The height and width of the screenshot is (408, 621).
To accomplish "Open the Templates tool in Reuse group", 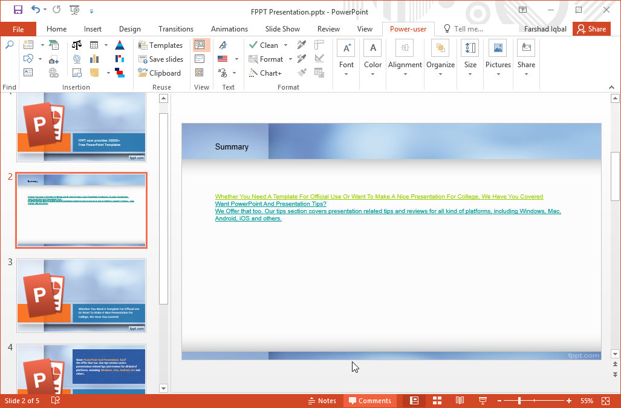I will click(x=161, y=45).
